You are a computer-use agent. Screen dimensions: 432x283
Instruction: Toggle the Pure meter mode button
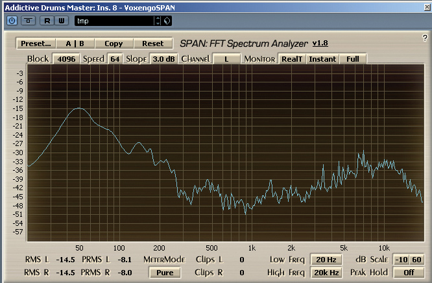coord(165,273)
